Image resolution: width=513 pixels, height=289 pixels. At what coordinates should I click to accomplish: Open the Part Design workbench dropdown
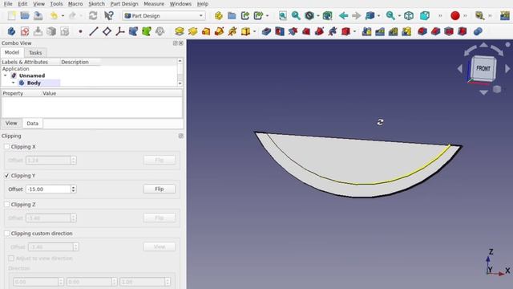pyautogui.click(x=164, y=16)
